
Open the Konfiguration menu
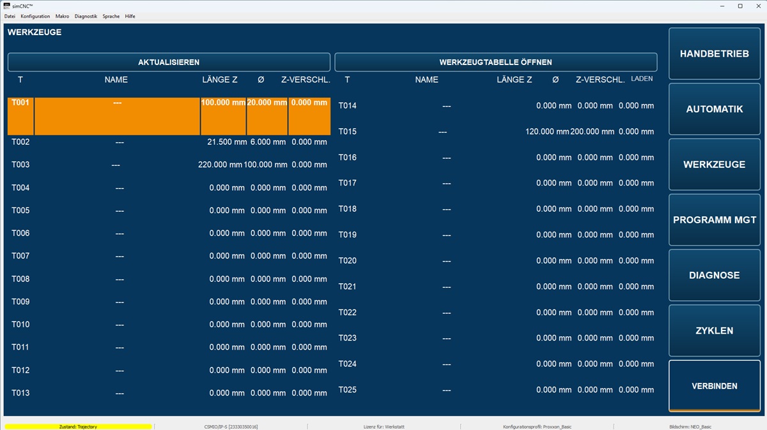(x=35, y=16)
